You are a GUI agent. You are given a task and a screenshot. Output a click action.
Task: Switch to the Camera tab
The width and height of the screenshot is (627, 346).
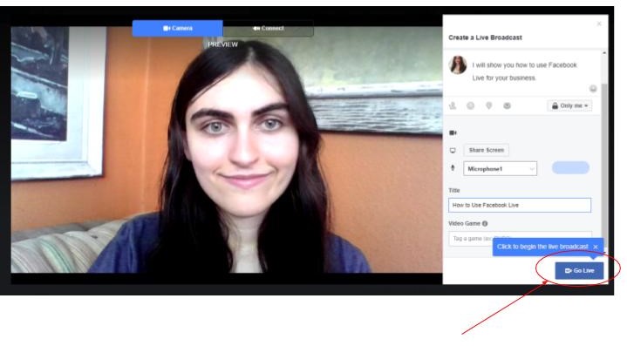[x=178, y=29]
